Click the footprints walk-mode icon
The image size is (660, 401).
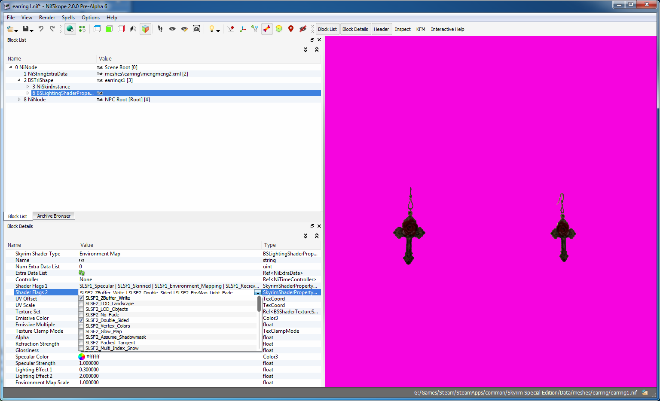click(x=160, y=29)
